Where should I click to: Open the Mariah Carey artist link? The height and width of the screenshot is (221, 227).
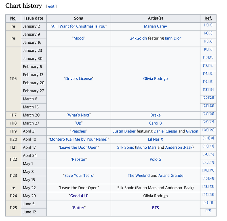tap(155, 26)
